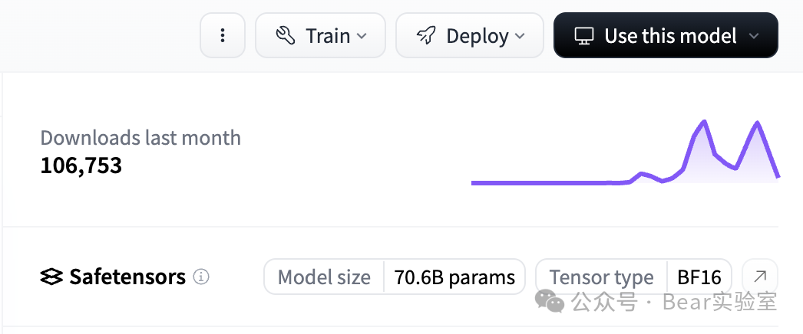Click the 70.6B params value
Image resolution: width=803 pixels, height=334 pixels.
pos(454,277)
